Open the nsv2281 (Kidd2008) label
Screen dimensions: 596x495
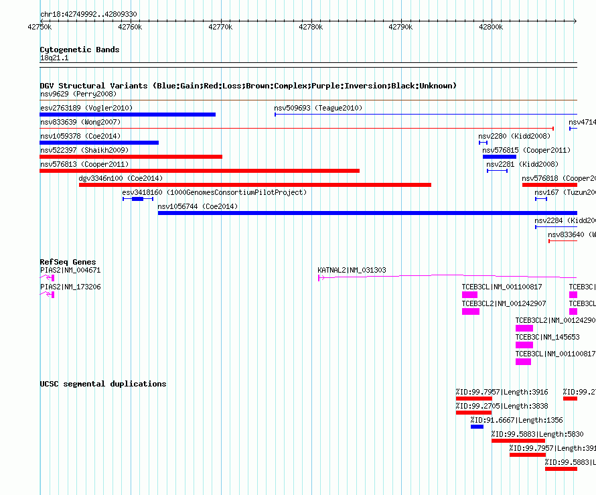click(522, 164)
